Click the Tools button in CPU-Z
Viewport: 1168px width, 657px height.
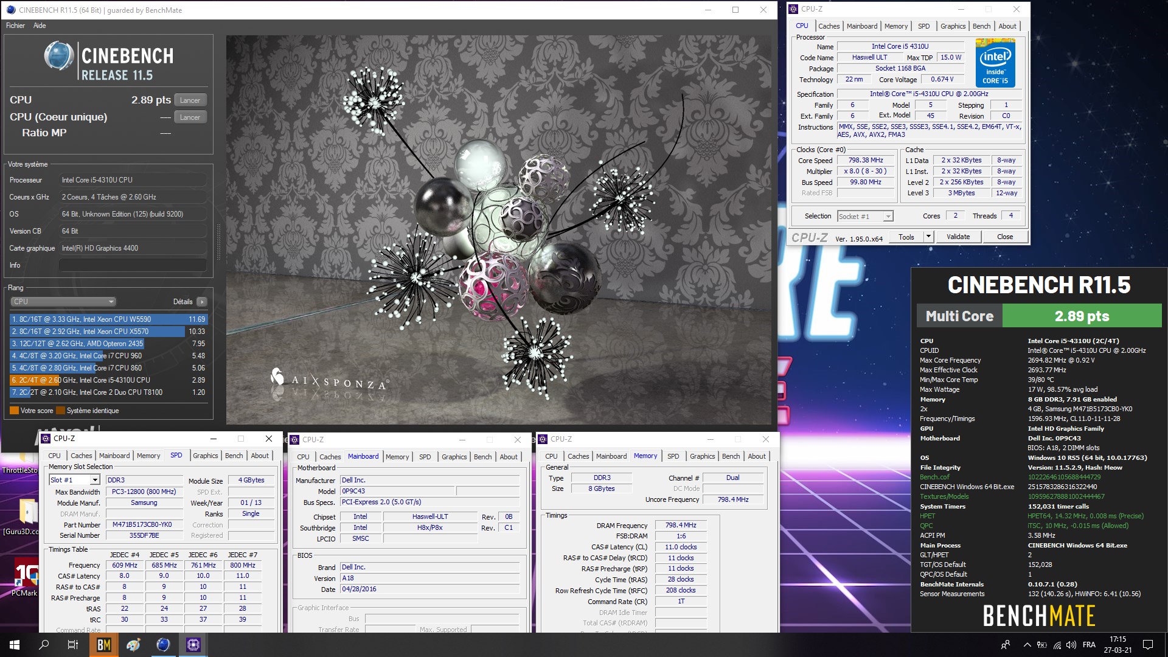[x=906, y=237]
